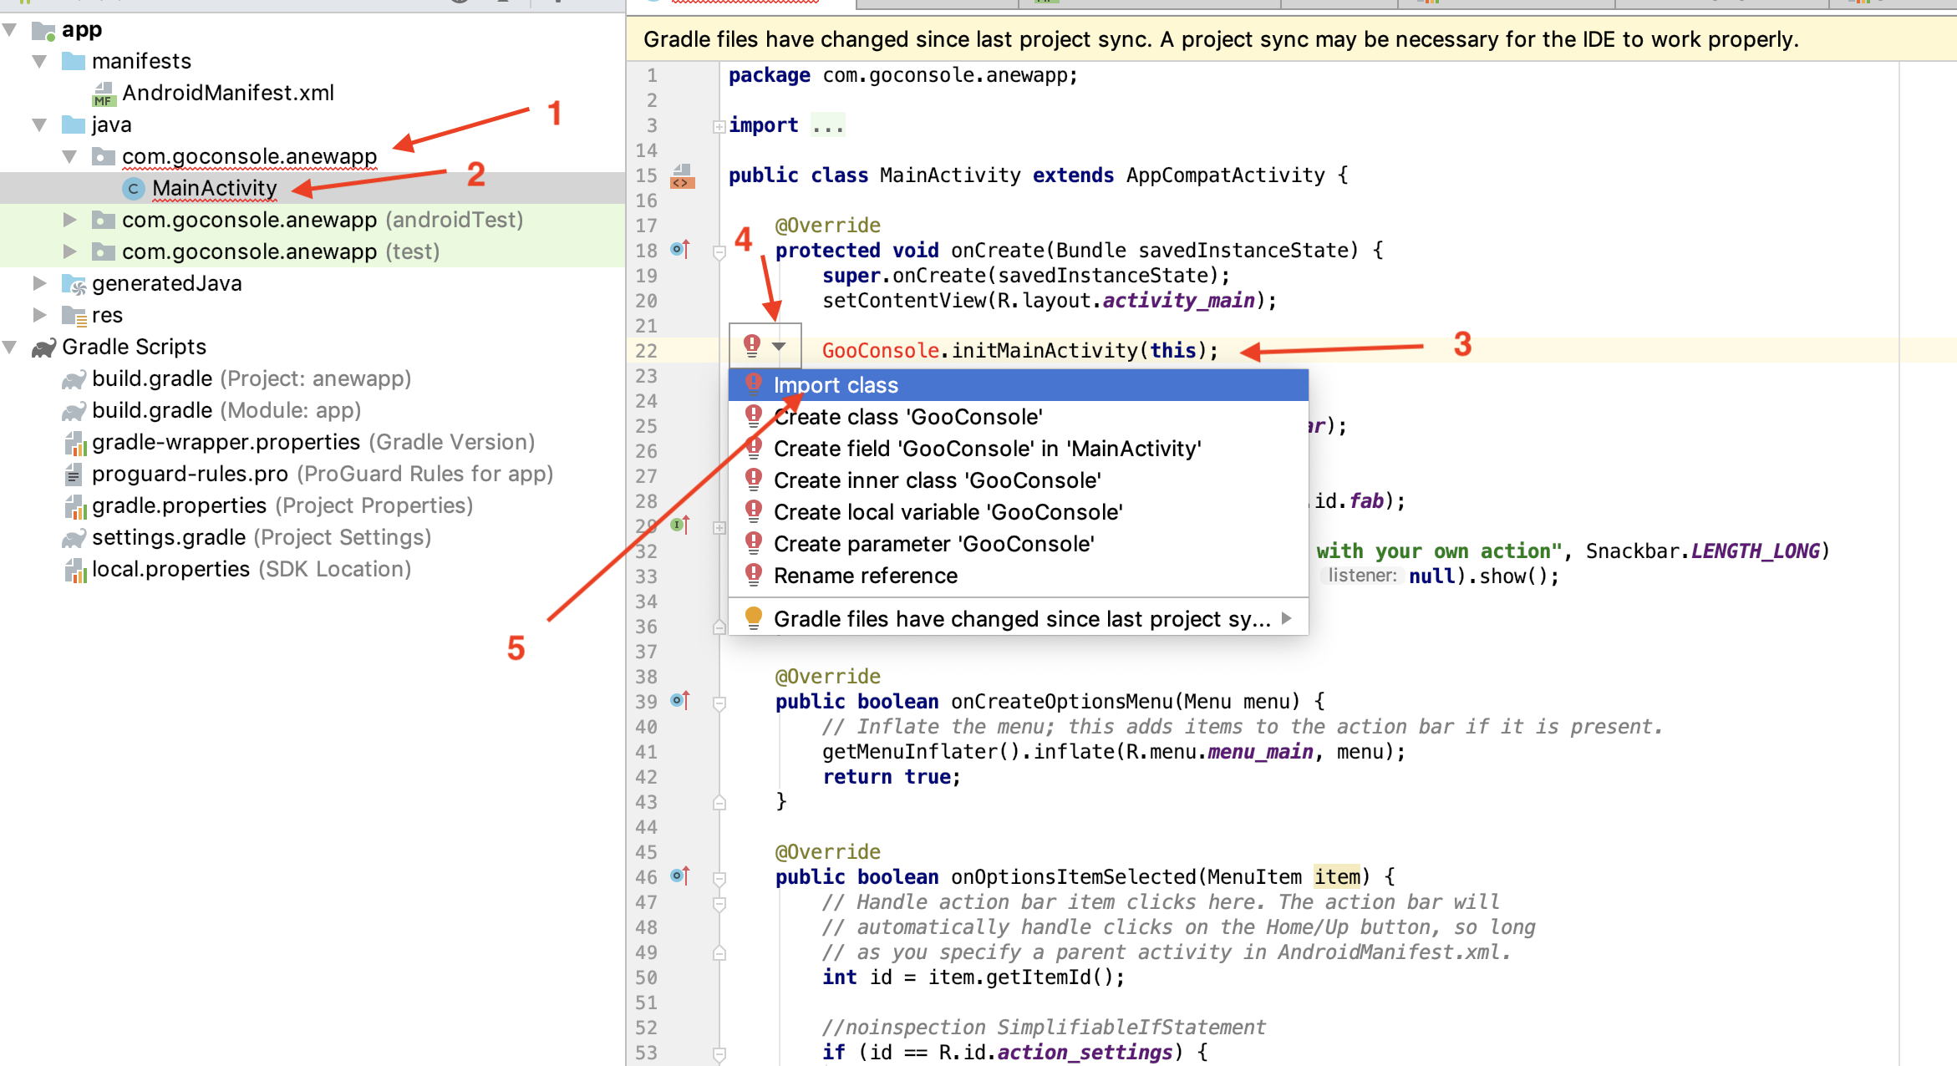Fold onOptionsItemSelected method on line 46

[719, 879]
